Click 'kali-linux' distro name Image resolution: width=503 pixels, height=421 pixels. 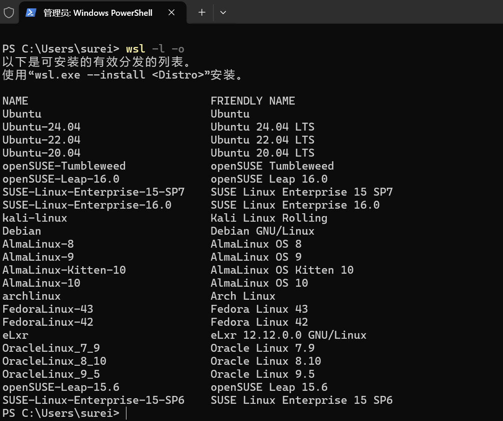point(35,218)
